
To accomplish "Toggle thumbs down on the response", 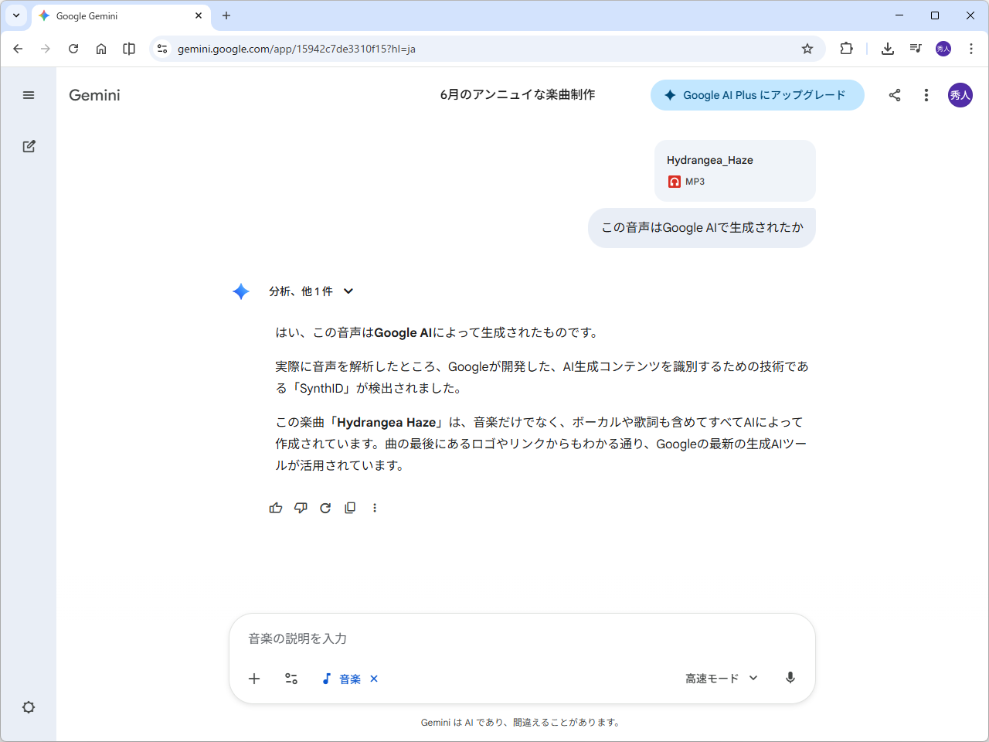I will coord(301,508).
